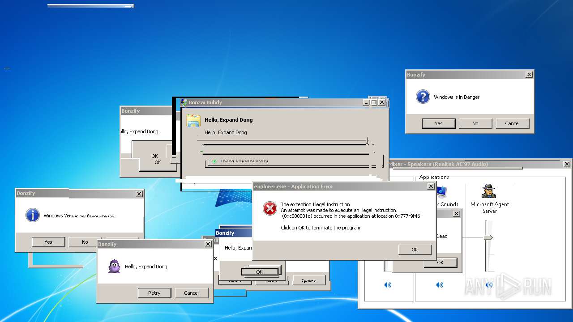The height and width of the screenshot is (322, 573).
Task: Mute Microsoft Agent Server speaker icon
Action: tap(489, 284)
